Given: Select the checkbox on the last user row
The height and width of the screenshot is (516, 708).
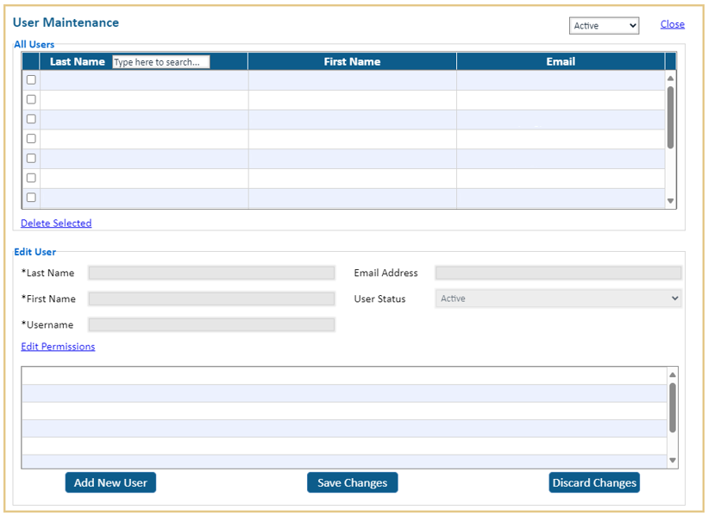Looking at the screenshot, I should (30, 198).
